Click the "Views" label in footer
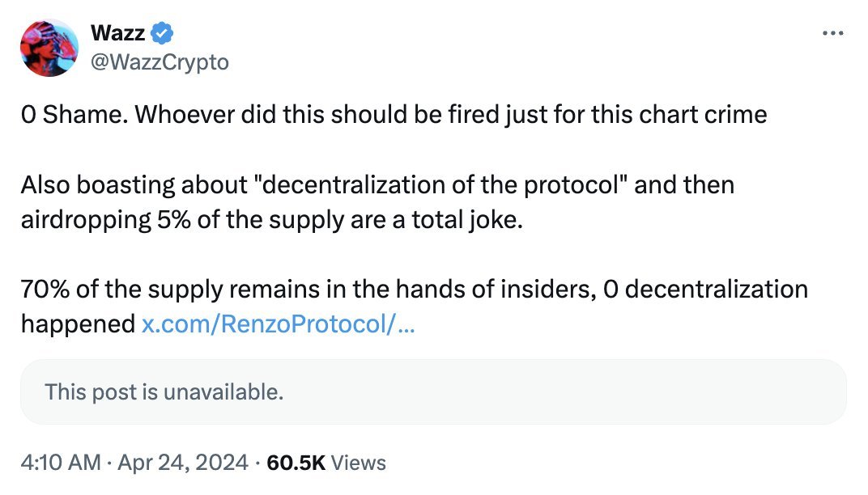The width and height of the screenshot is (868, 495). tap(359, 463)
